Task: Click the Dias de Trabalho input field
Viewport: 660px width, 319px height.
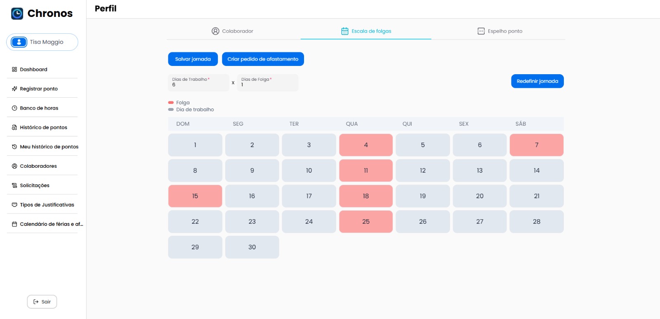Action: pyautogui.click(x=198, y=82)
